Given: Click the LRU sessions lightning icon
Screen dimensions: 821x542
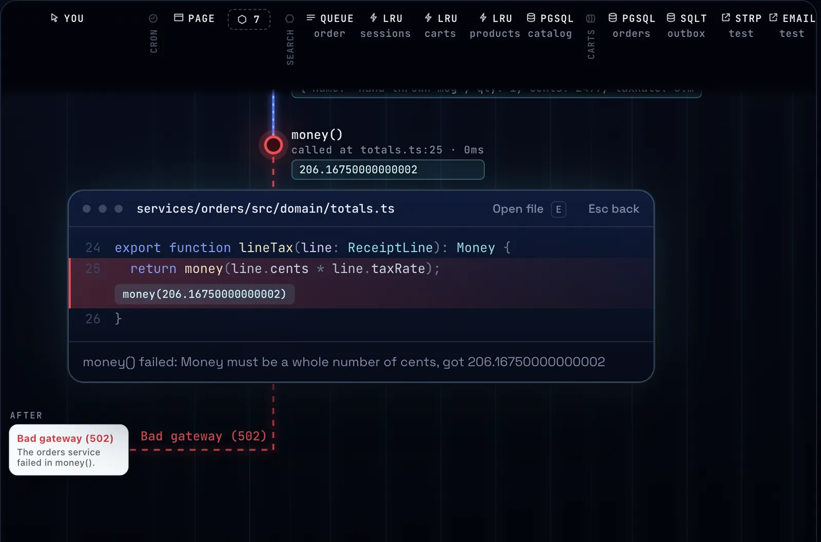Looking at the screenshot, I should 374,17.
